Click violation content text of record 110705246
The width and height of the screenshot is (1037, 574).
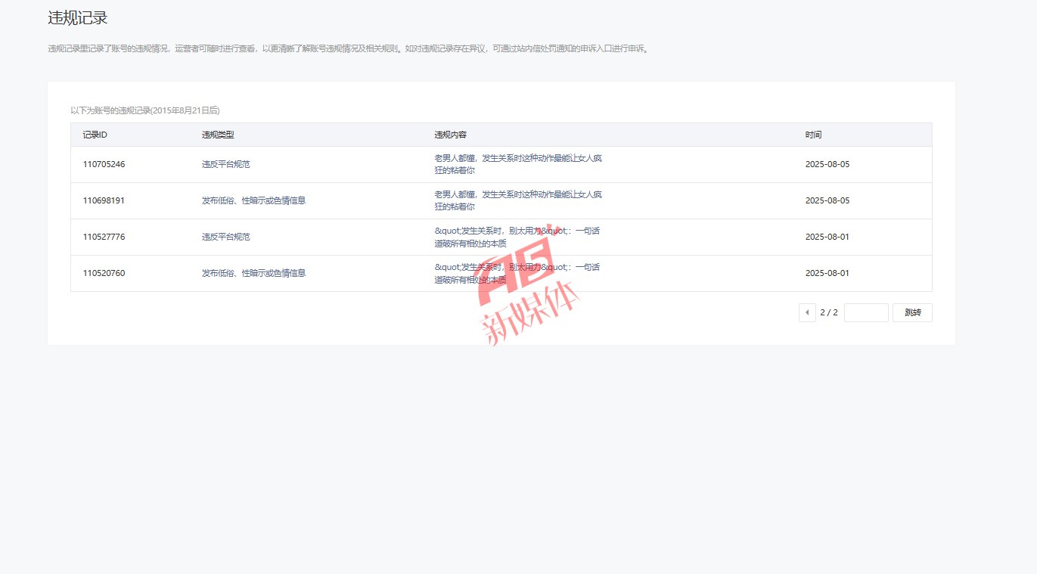[518, 164]
